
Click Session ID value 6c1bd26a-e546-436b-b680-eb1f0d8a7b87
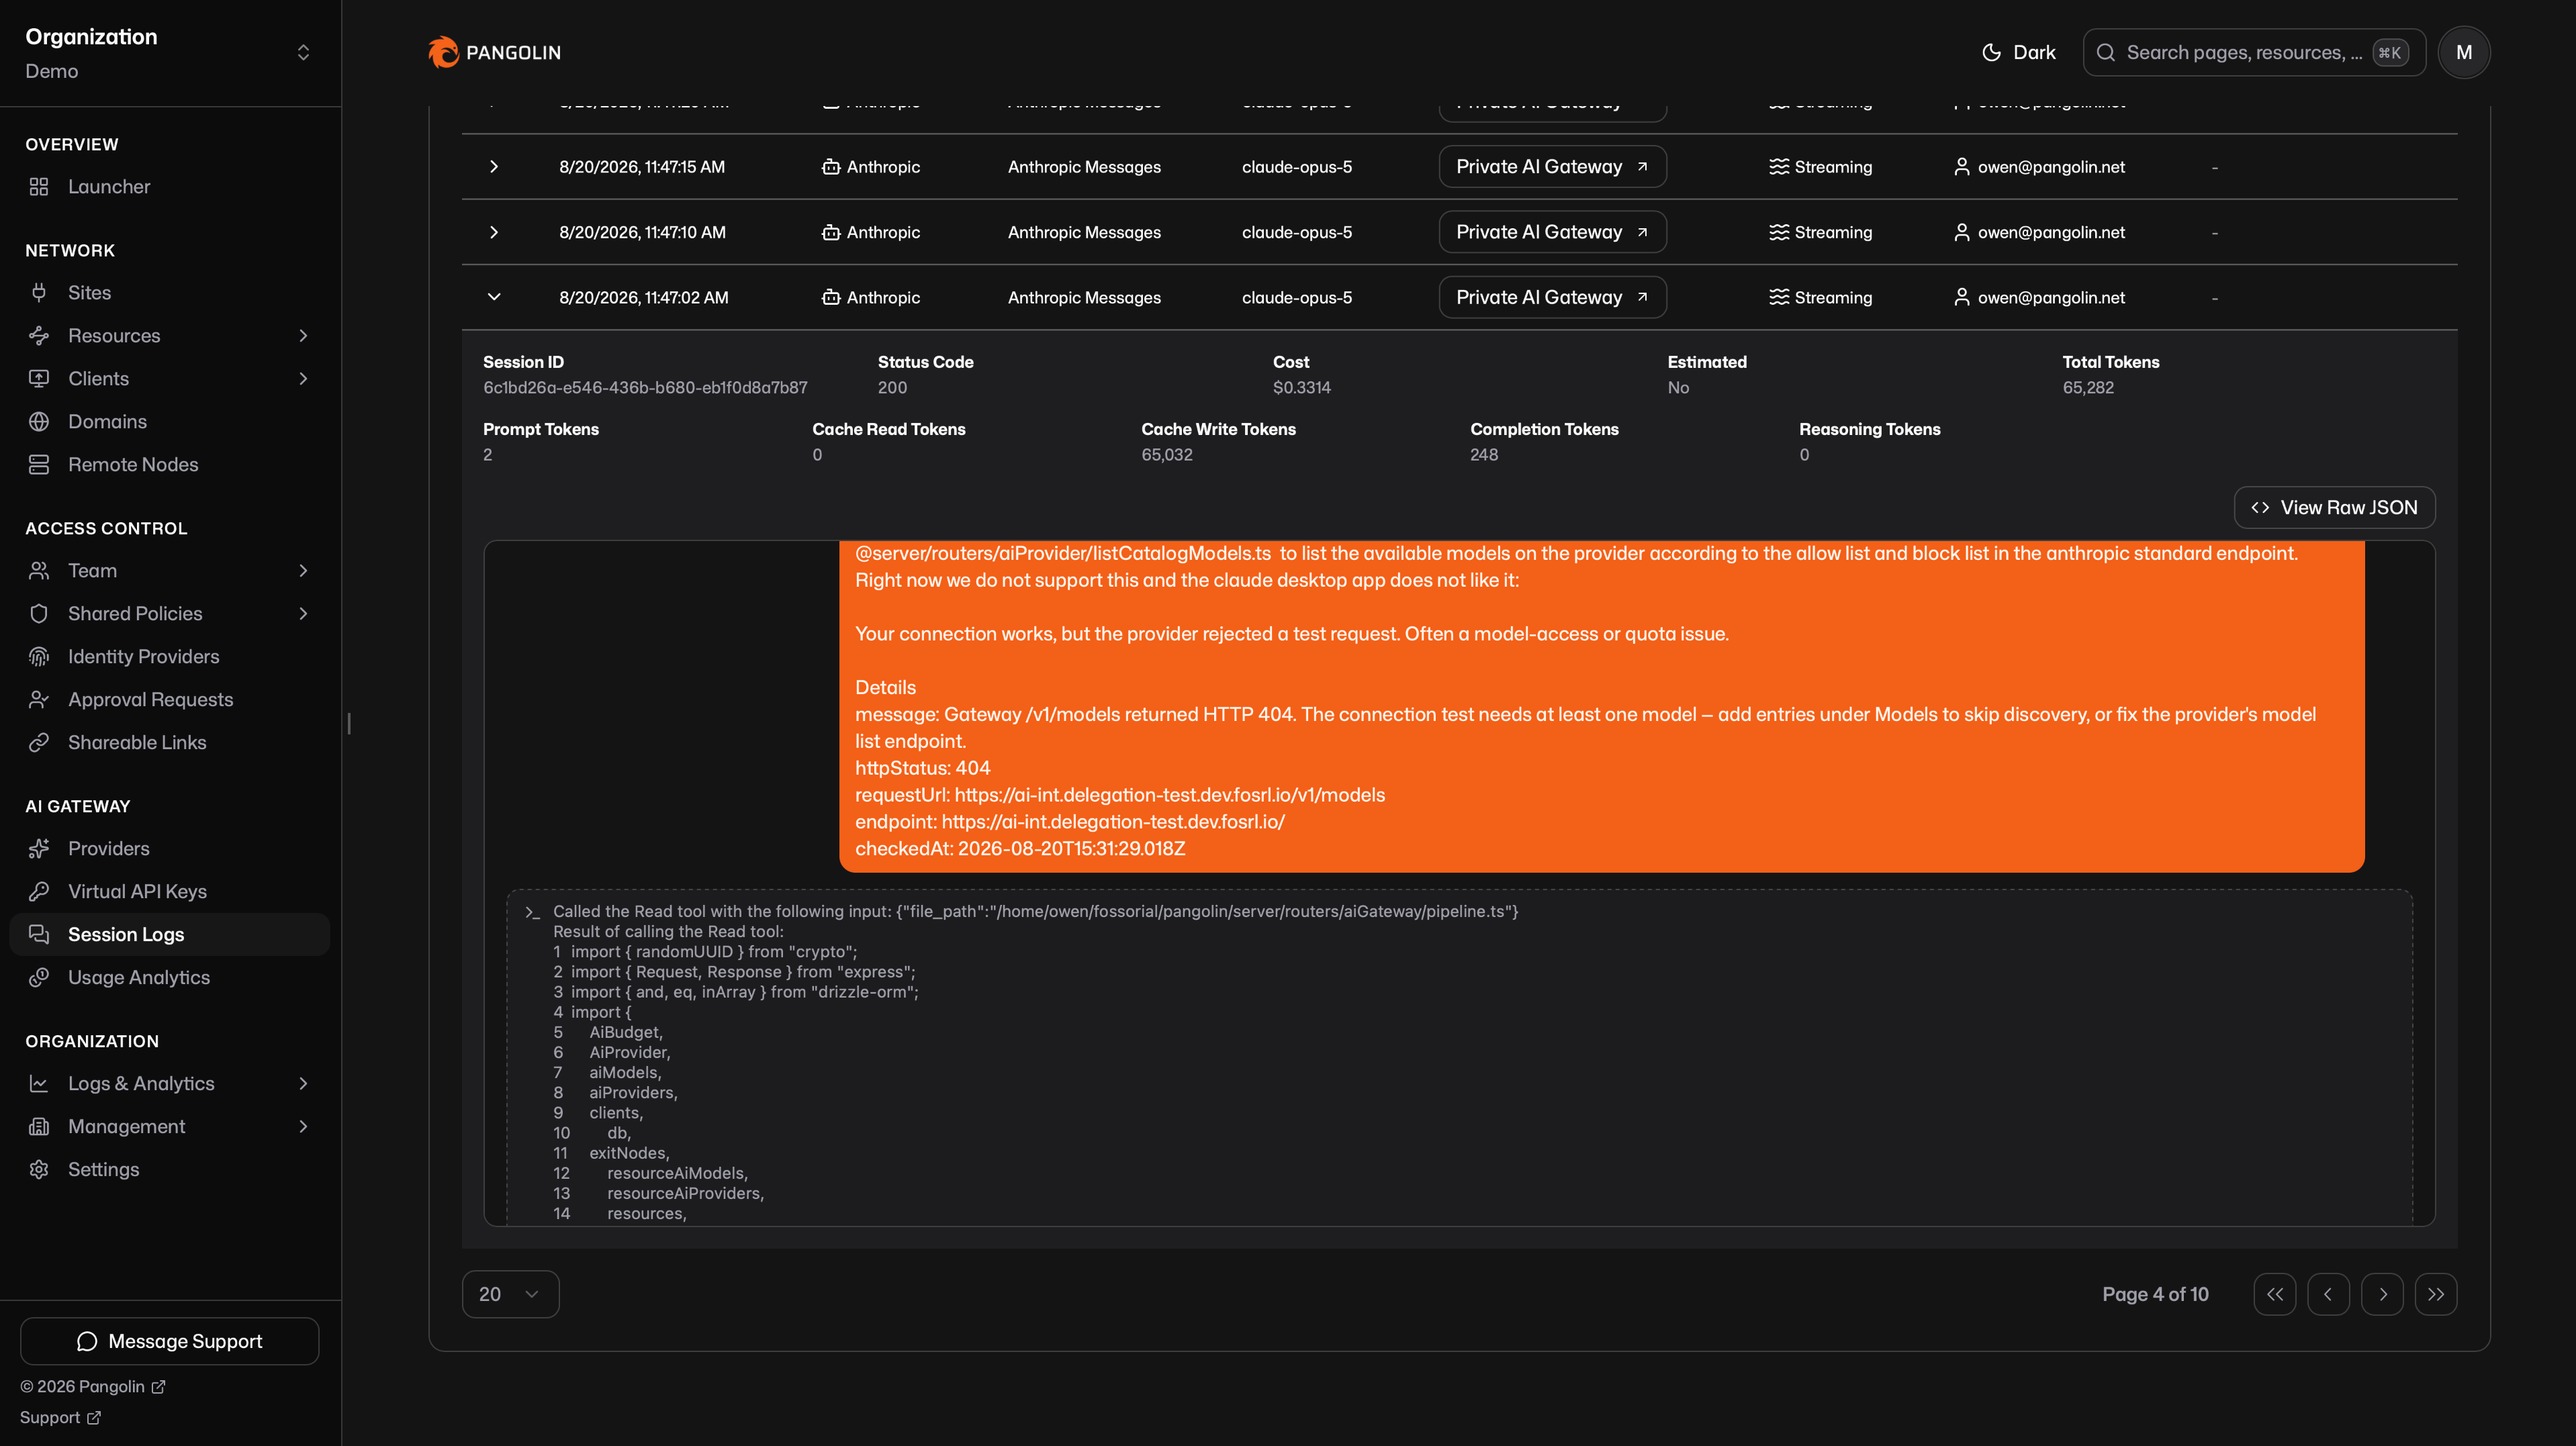pyautogui.click(x=645, y=388)
